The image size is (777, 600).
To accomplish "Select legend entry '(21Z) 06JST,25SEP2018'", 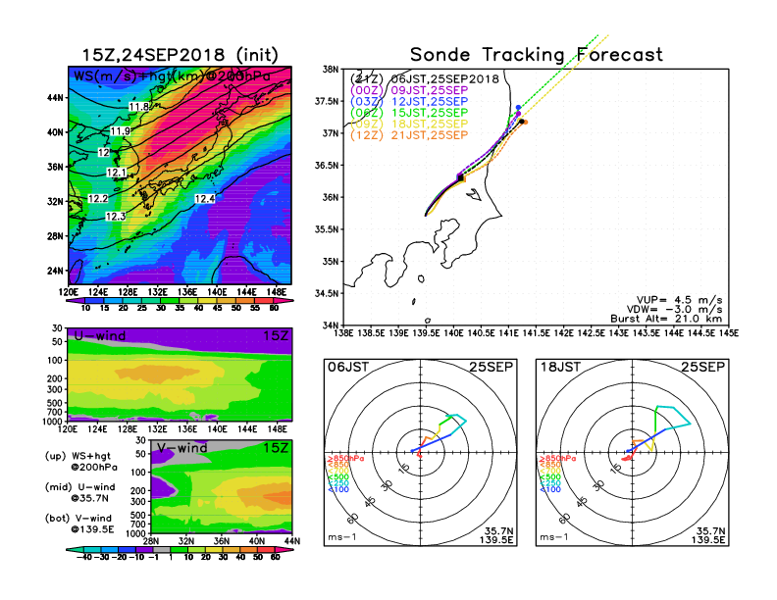I will (424, 78).
